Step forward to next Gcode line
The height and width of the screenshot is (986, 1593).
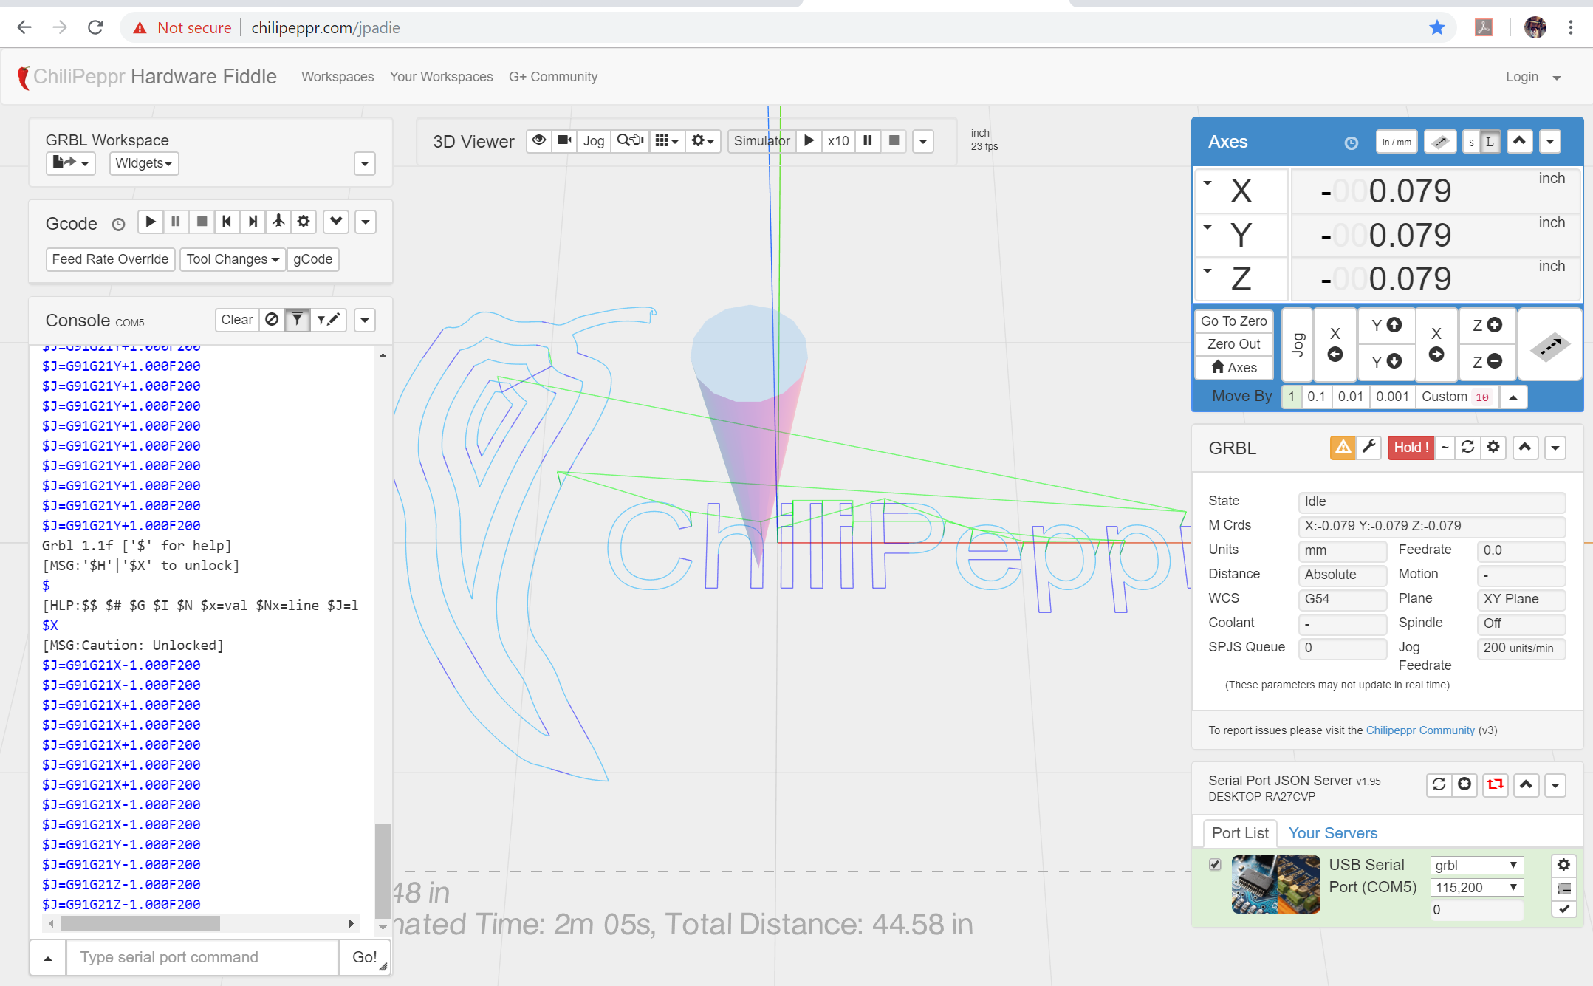(253, 222)
